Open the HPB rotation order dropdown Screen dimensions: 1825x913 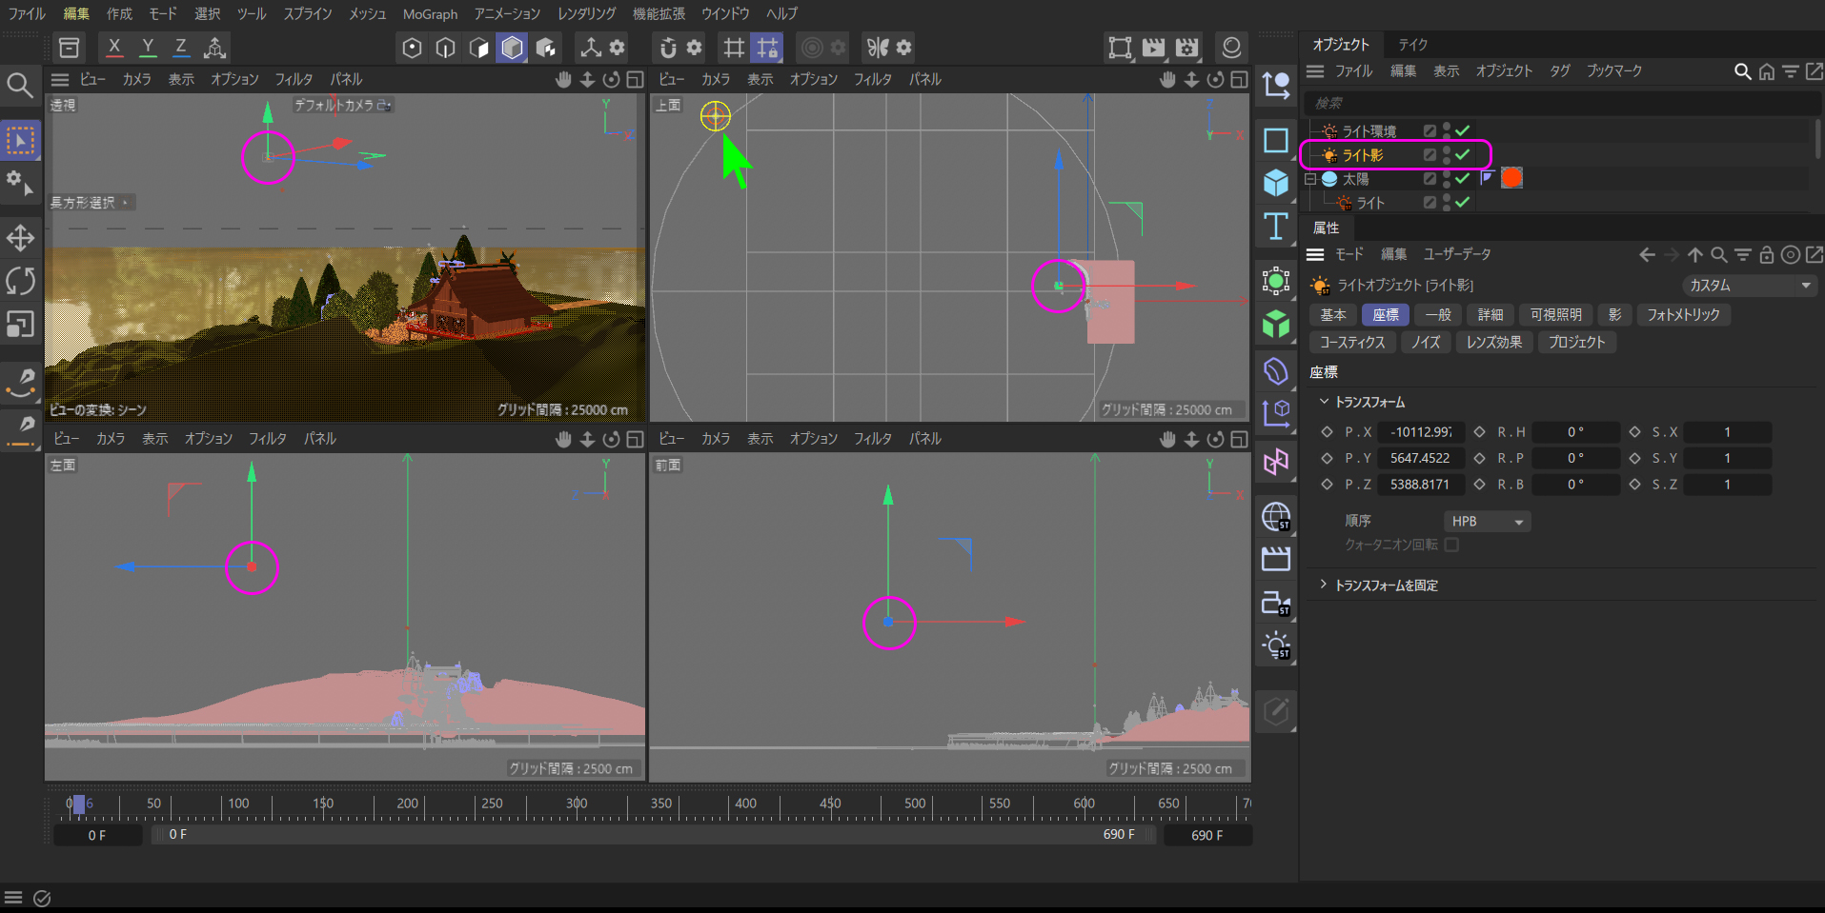click(x=1487, y=522)
